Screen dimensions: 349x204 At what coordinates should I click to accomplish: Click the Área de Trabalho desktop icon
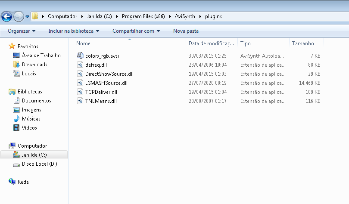[16, 56]
